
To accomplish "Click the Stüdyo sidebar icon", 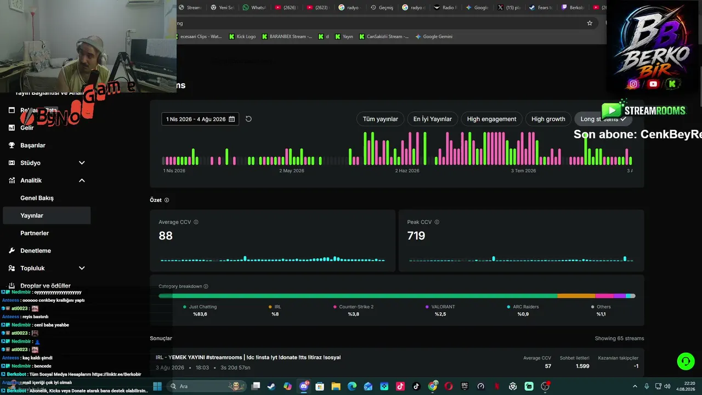I will (x=12, y=163).
